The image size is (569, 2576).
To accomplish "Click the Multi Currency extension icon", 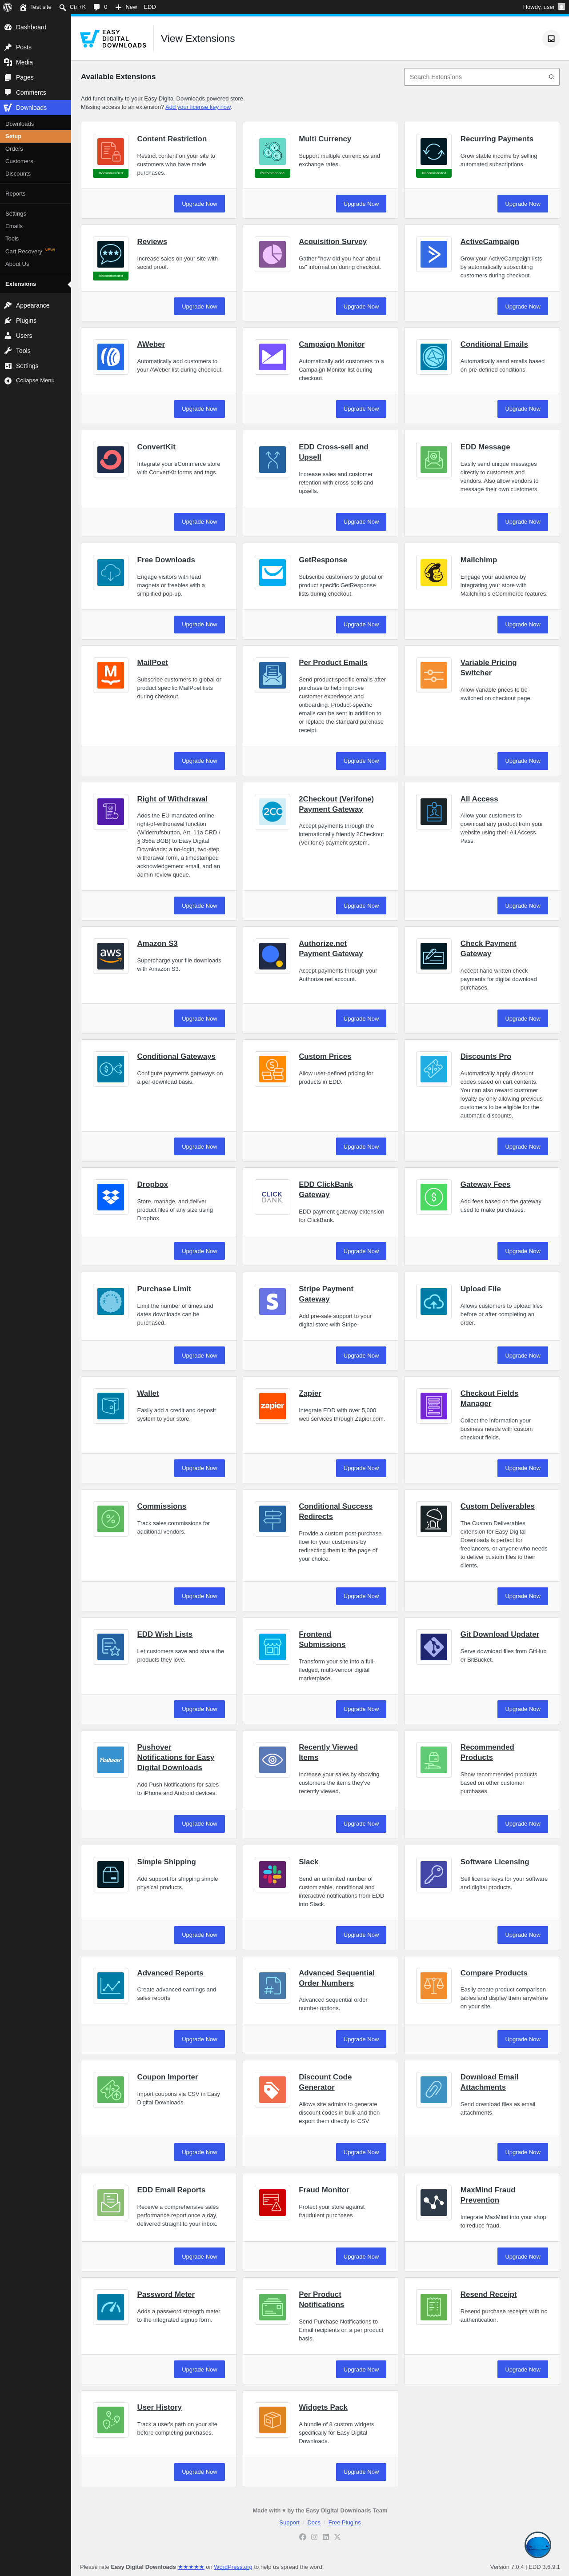I will 272,151.
